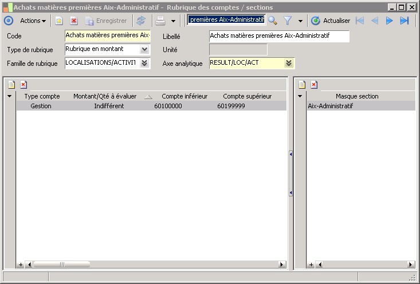420x284 pixels.
Task: Click accounts grid scroll left arrow
Action: (29, 265)
